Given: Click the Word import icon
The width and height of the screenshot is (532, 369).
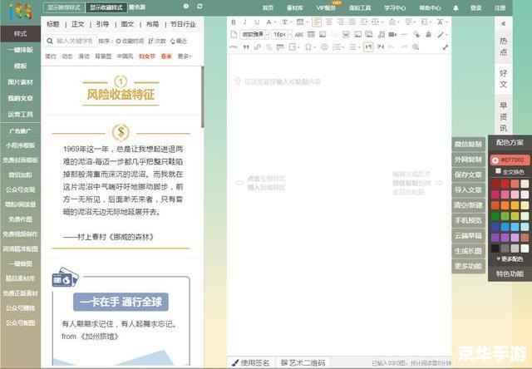Looking at the screenshot, I should pyautogui.click(x=346, y=34).
